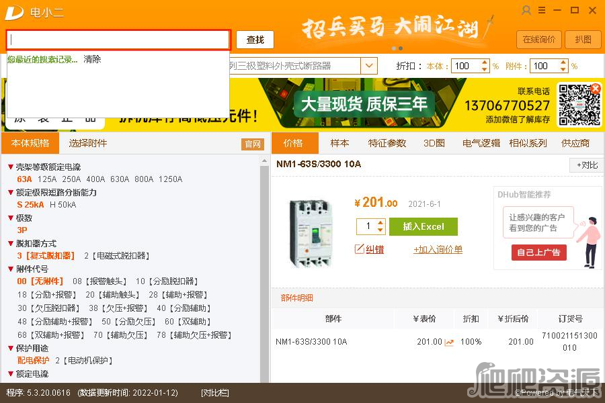
Task: Open the 对比栏 in status bar
Action: click(x=215, y=392)
